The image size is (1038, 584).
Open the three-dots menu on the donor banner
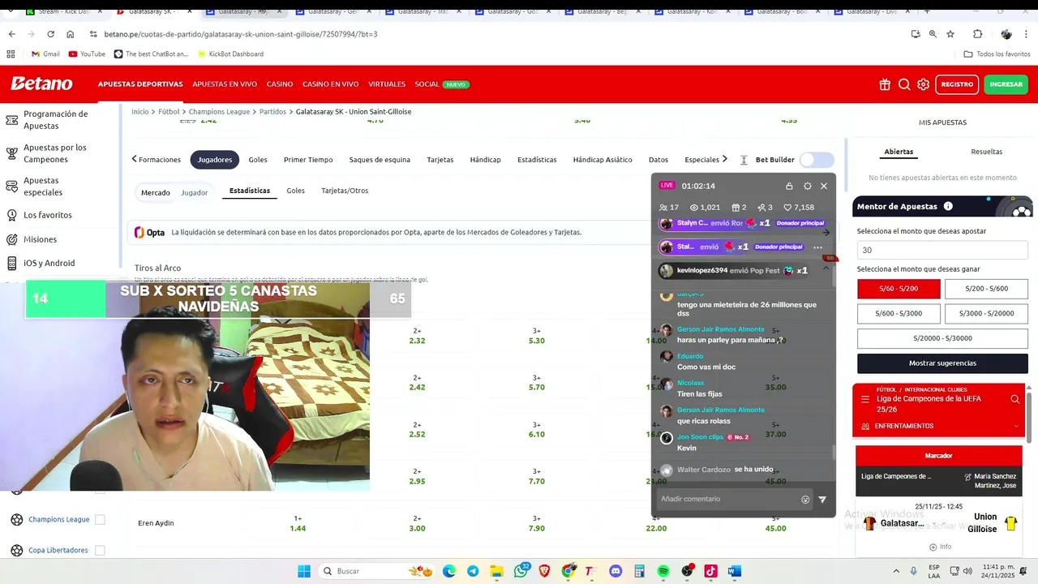817,247
